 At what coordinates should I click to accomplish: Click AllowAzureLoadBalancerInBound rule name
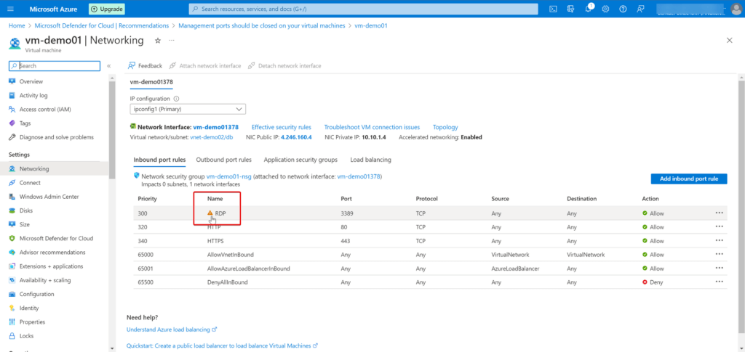[249, 269]
